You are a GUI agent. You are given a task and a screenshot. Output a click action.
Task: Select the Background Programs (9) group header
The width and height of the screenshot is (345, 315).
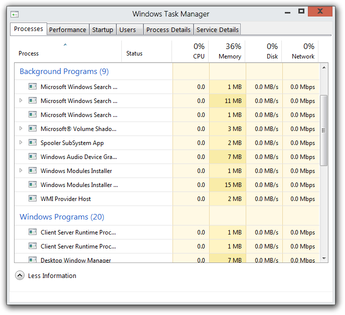(x=64, y=71)
